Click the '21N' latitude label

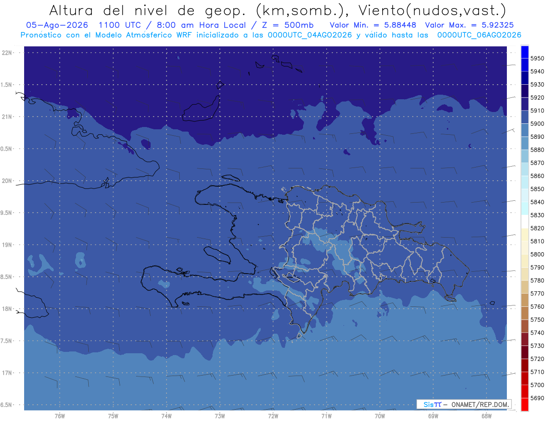click(8, 117)
